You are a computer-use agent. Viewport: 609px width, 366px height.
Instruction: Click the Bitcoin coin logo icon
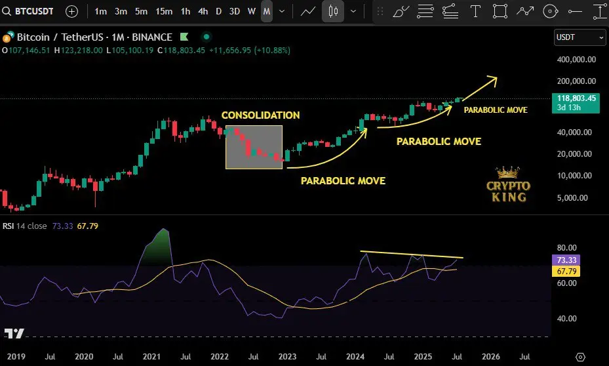(x=8, y=37)
